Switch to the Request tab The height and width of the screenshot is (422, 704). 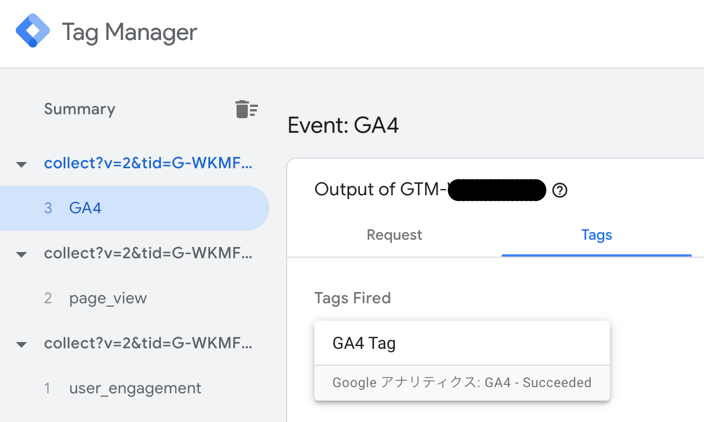[394, 235]
